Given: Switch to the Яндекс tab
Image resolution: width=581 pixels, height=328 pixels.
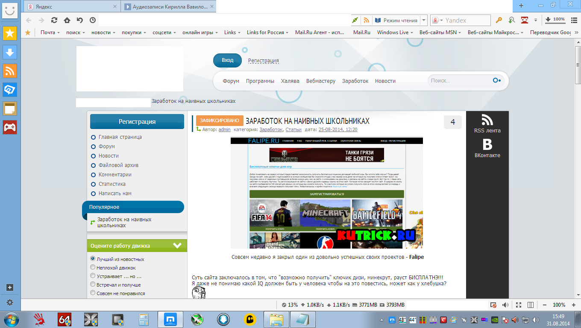Looking at the screenshot, I should (72, 7).
